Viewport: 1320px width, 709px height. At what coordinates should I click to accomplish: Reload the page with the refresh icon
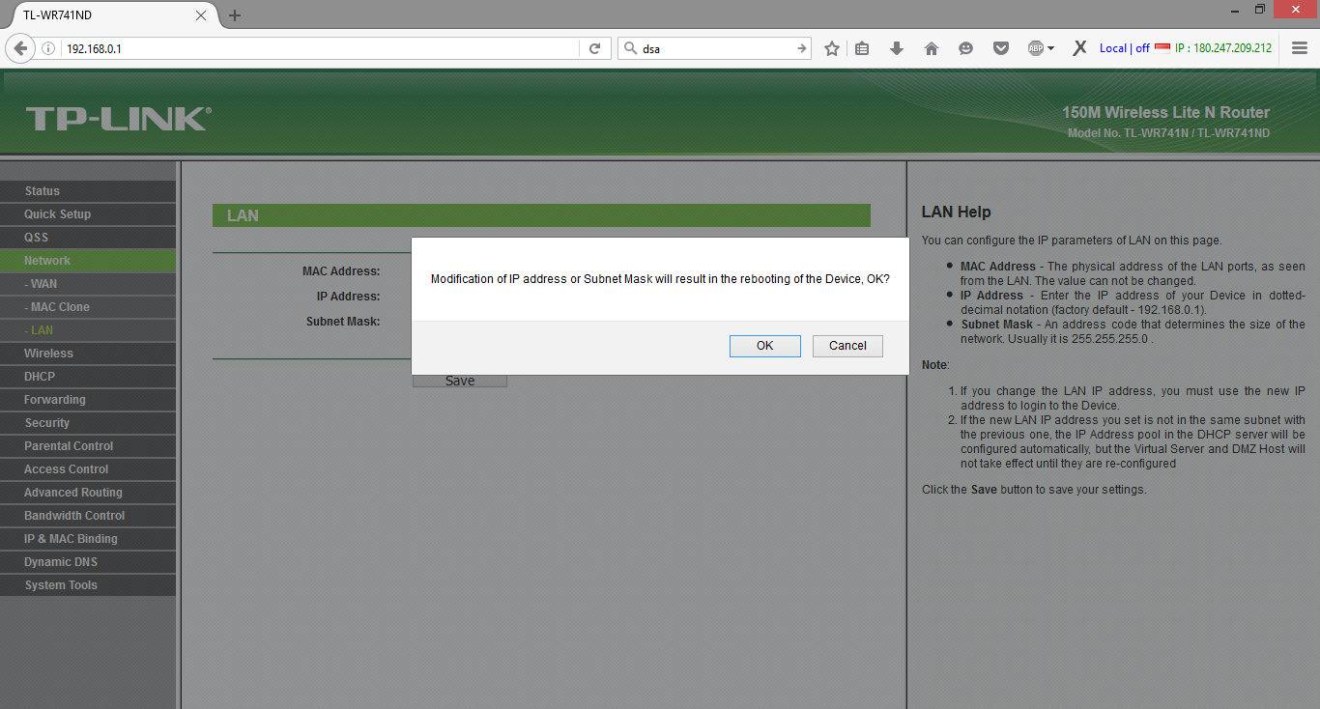(x=595, y=48)
